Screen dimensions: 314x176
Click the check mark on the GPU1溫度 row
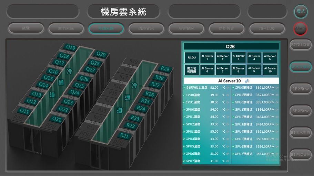click(184, 117)
